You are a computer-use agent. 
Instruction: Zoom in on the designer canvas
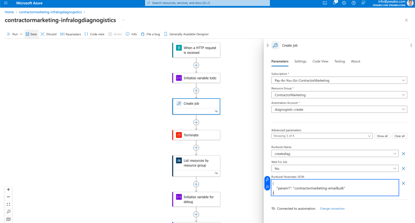point(9,189)
